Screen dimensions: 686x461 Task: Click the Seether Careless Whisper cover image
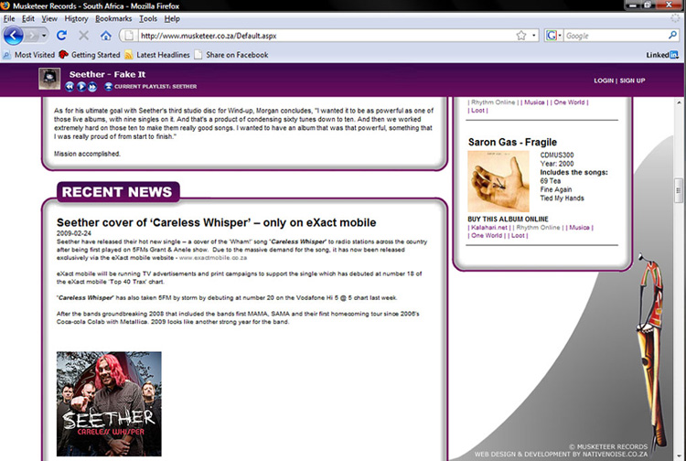[109, 404]
